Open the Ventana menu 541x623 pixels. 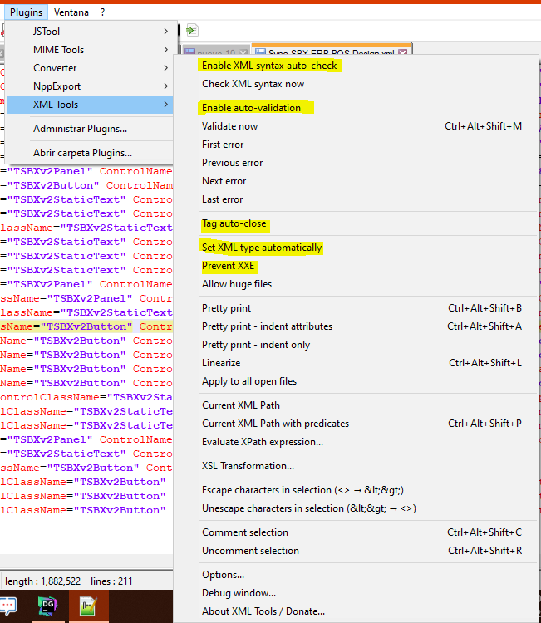click(x=71, y=12)
